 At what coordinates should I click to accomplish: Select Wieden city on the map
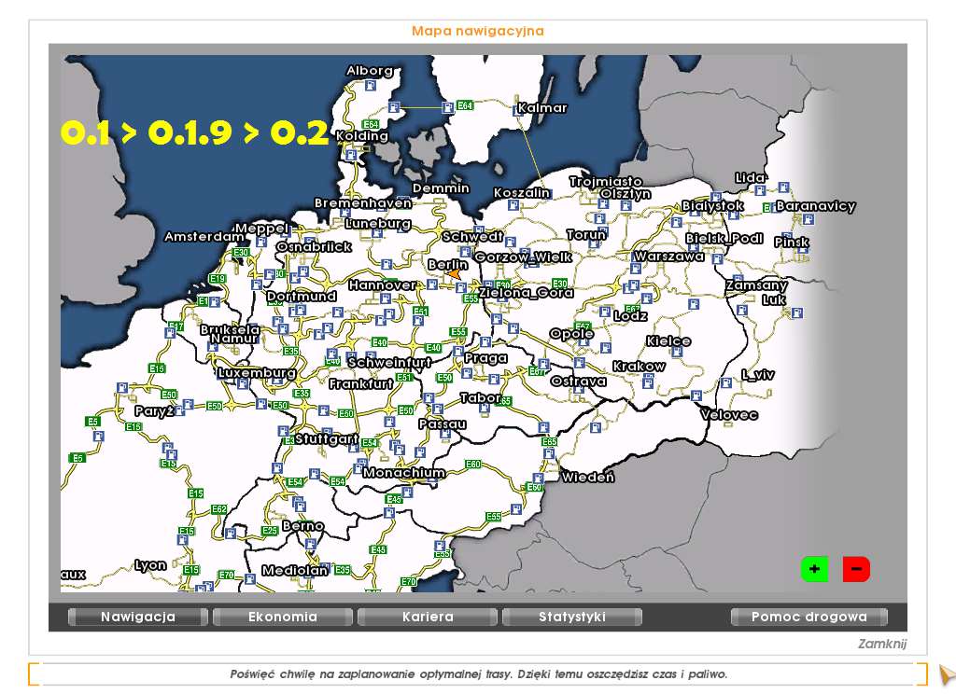coord(588,478)
